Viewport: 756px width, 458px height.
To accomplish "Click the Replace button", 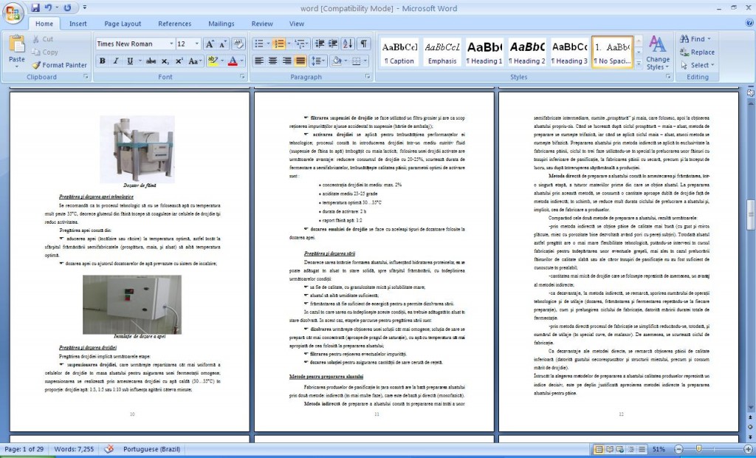I will click(x=697, y=52).
